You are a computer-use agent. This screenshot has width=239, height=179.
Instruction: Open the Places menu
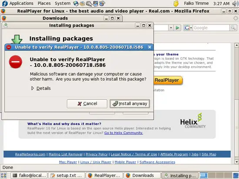(x=44, y=3)
